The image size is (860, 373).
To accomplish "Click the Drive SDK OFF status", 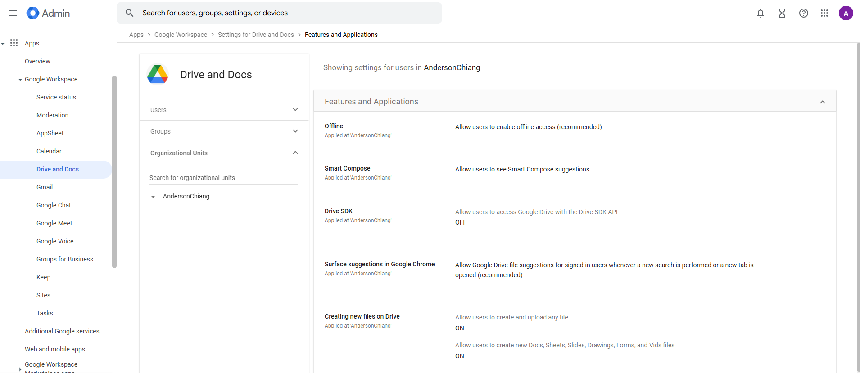I will point(461,222).
